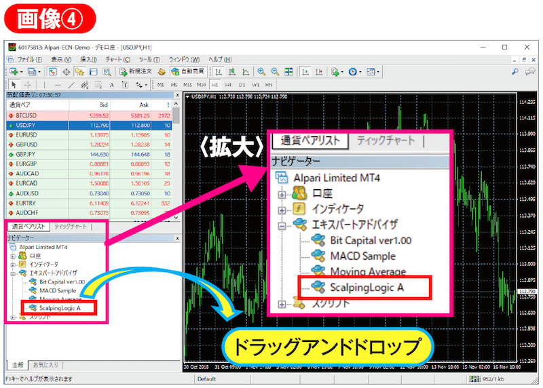Screen dimensions: 543x388
Task: Open the ファイル menu
Action: click(29, 60)
